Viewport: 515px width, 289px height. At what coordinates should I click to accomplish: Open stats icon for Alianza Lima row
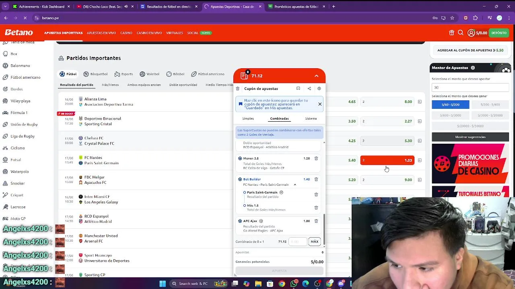coord(420,102)
